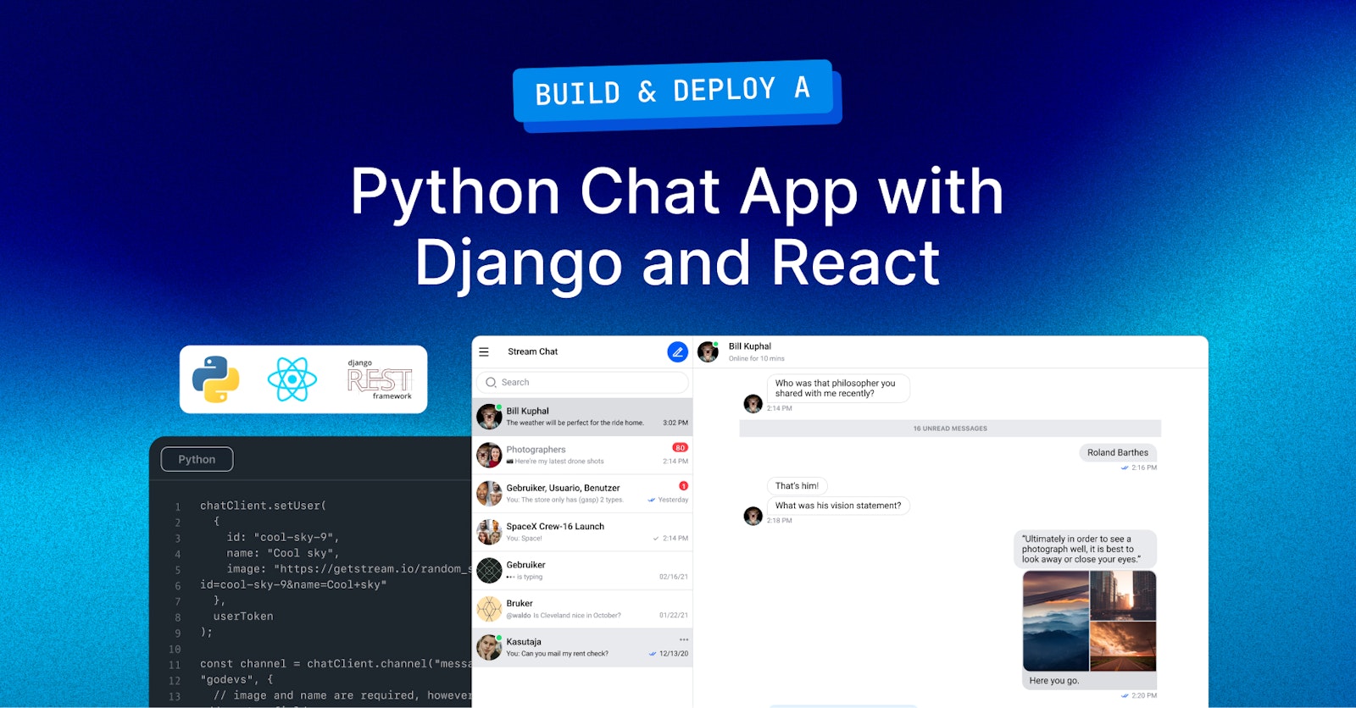Click Bill Kuphal name in chat header

750,346
